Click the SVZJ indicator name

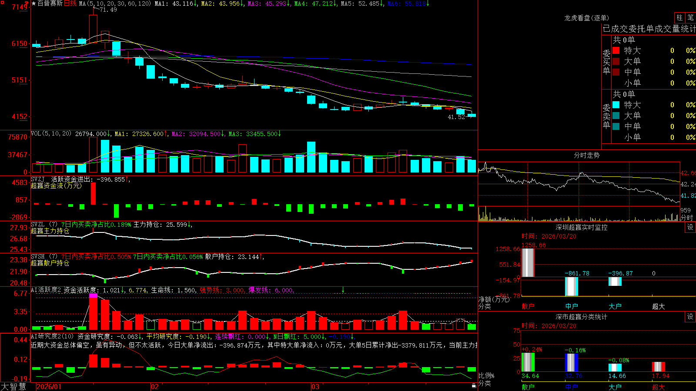click(37, 179)
